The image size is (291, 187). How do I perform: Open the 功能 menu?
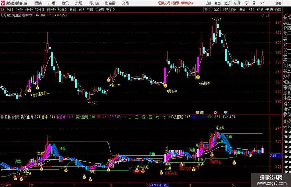(x=208, y=3)
